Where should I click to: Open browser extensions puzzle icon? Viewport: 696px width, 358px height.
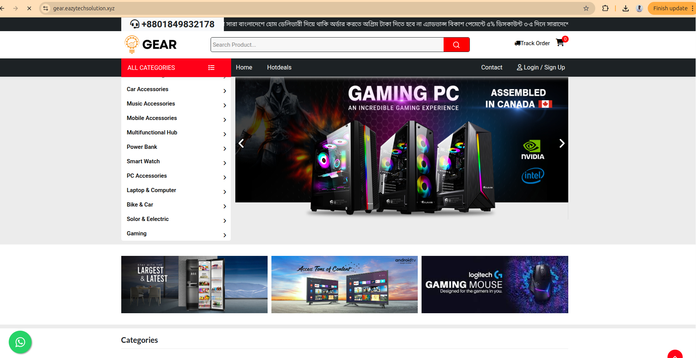pos(605,8)
